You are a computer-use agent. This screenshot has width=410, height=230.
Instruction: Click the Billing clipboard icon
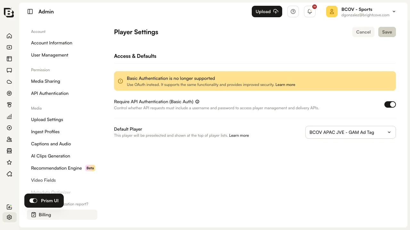pos(34,215)
